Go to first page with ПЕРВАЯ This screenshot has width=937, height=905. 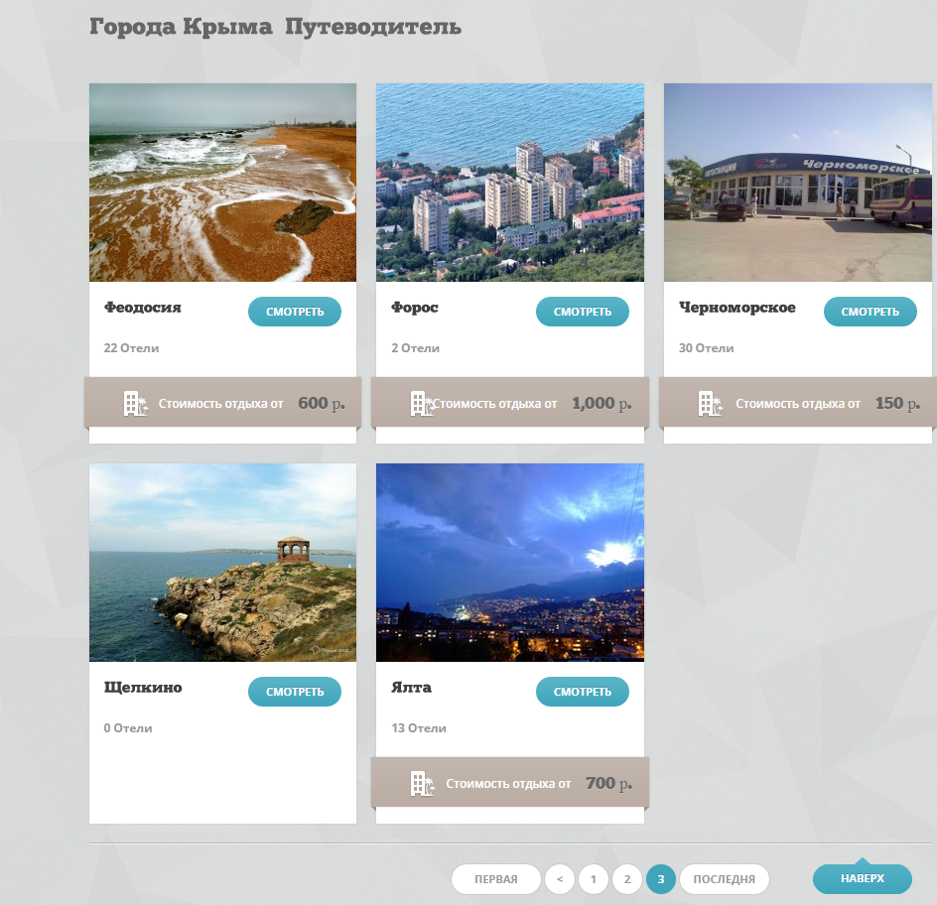coord(495,879)
